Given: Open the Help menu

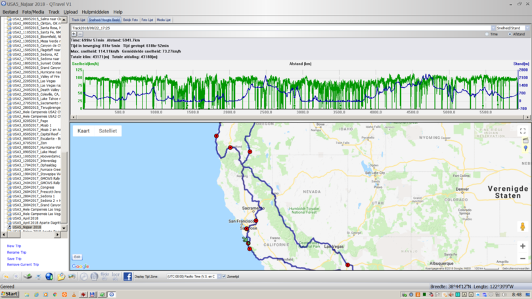Looking at the screenshot, I should point(118,12).
